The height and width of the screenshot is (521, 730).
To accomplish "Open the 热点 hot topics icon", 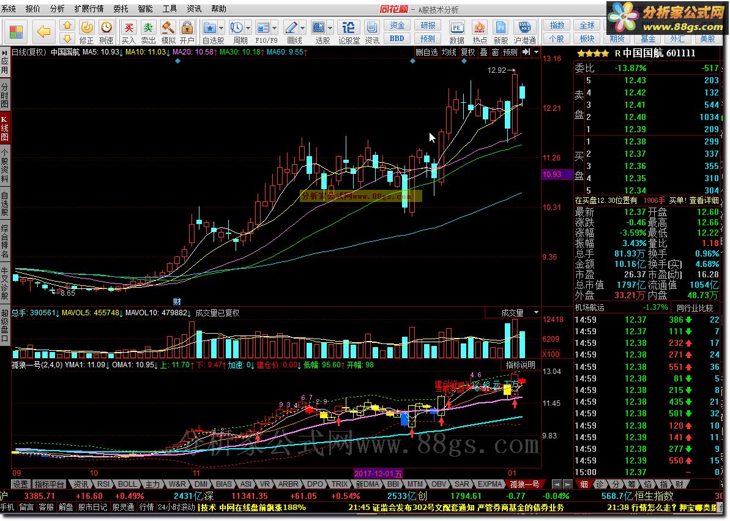I will pos(480,32).
